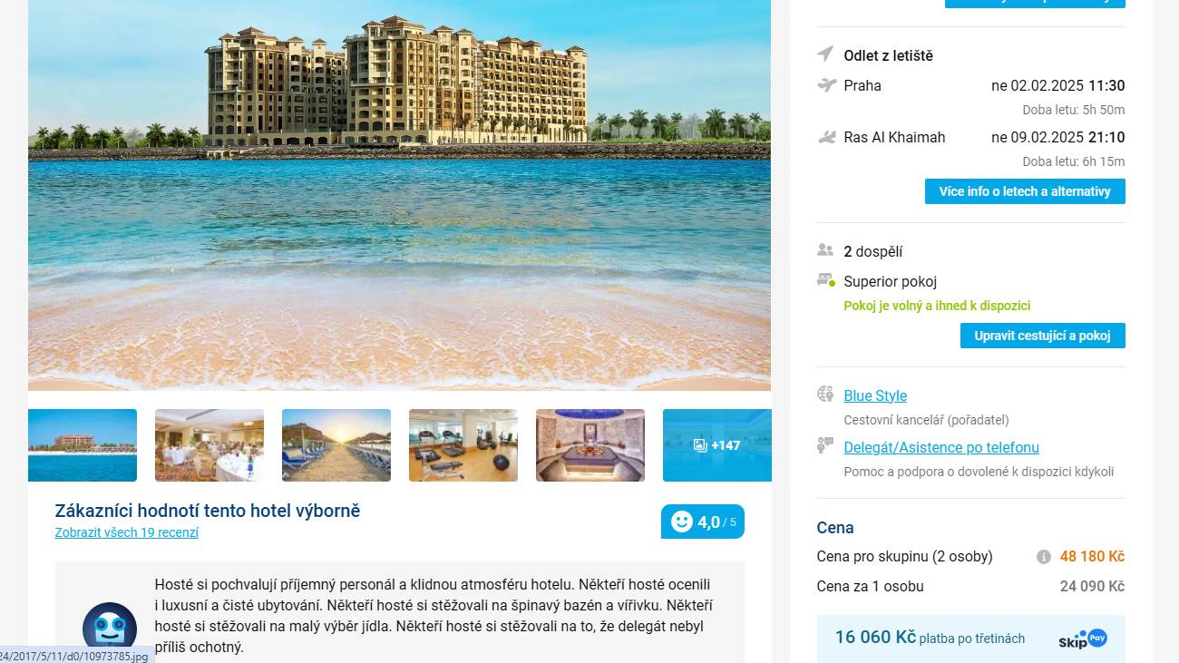The width and height of the screenshot is (1179, 663).
Task: Click the smiley rating badge 4,0
Action: 703,522
